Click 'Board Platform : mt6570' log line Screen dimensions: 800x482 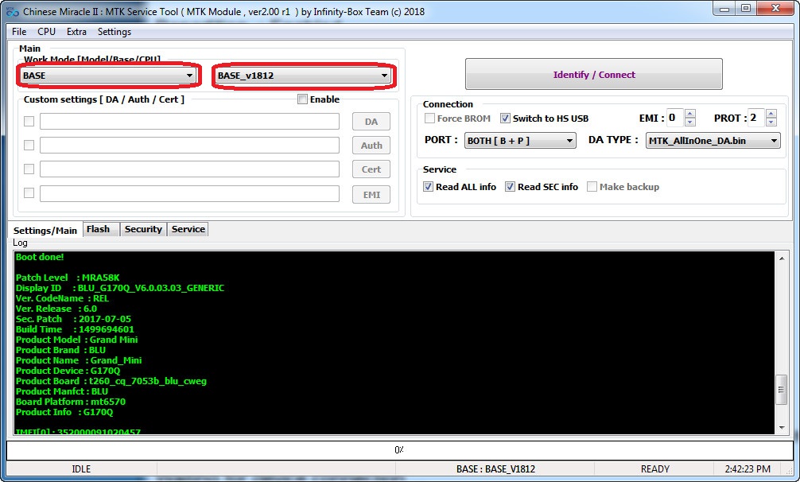click(x=71, y=402)
